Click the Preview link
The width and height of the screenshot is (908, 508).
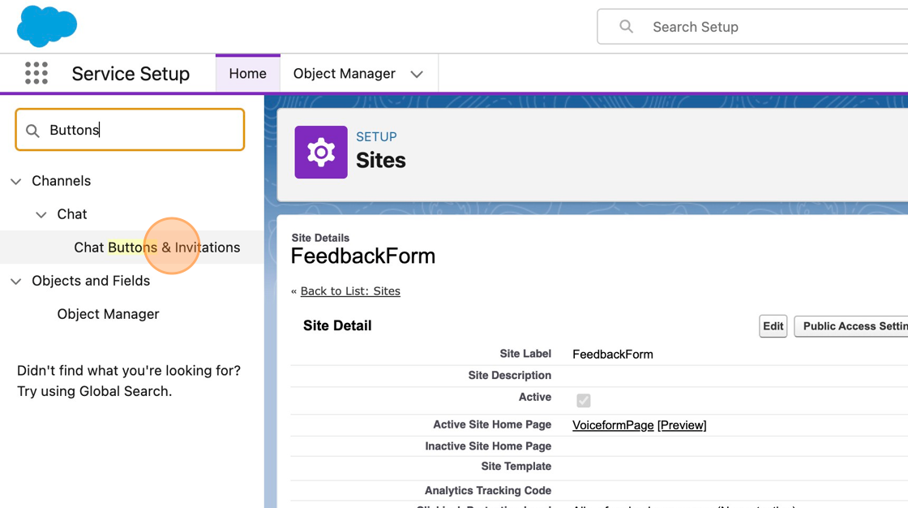click(682, 425)
